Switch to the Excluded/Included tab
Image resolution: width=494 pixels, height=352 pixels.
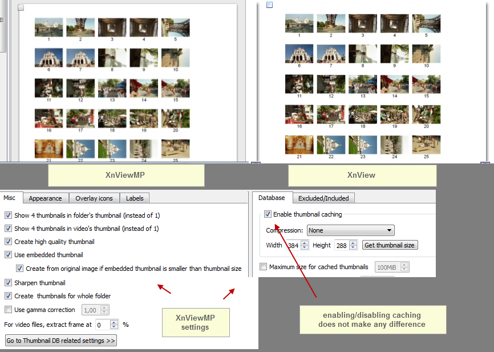[323, 198]
